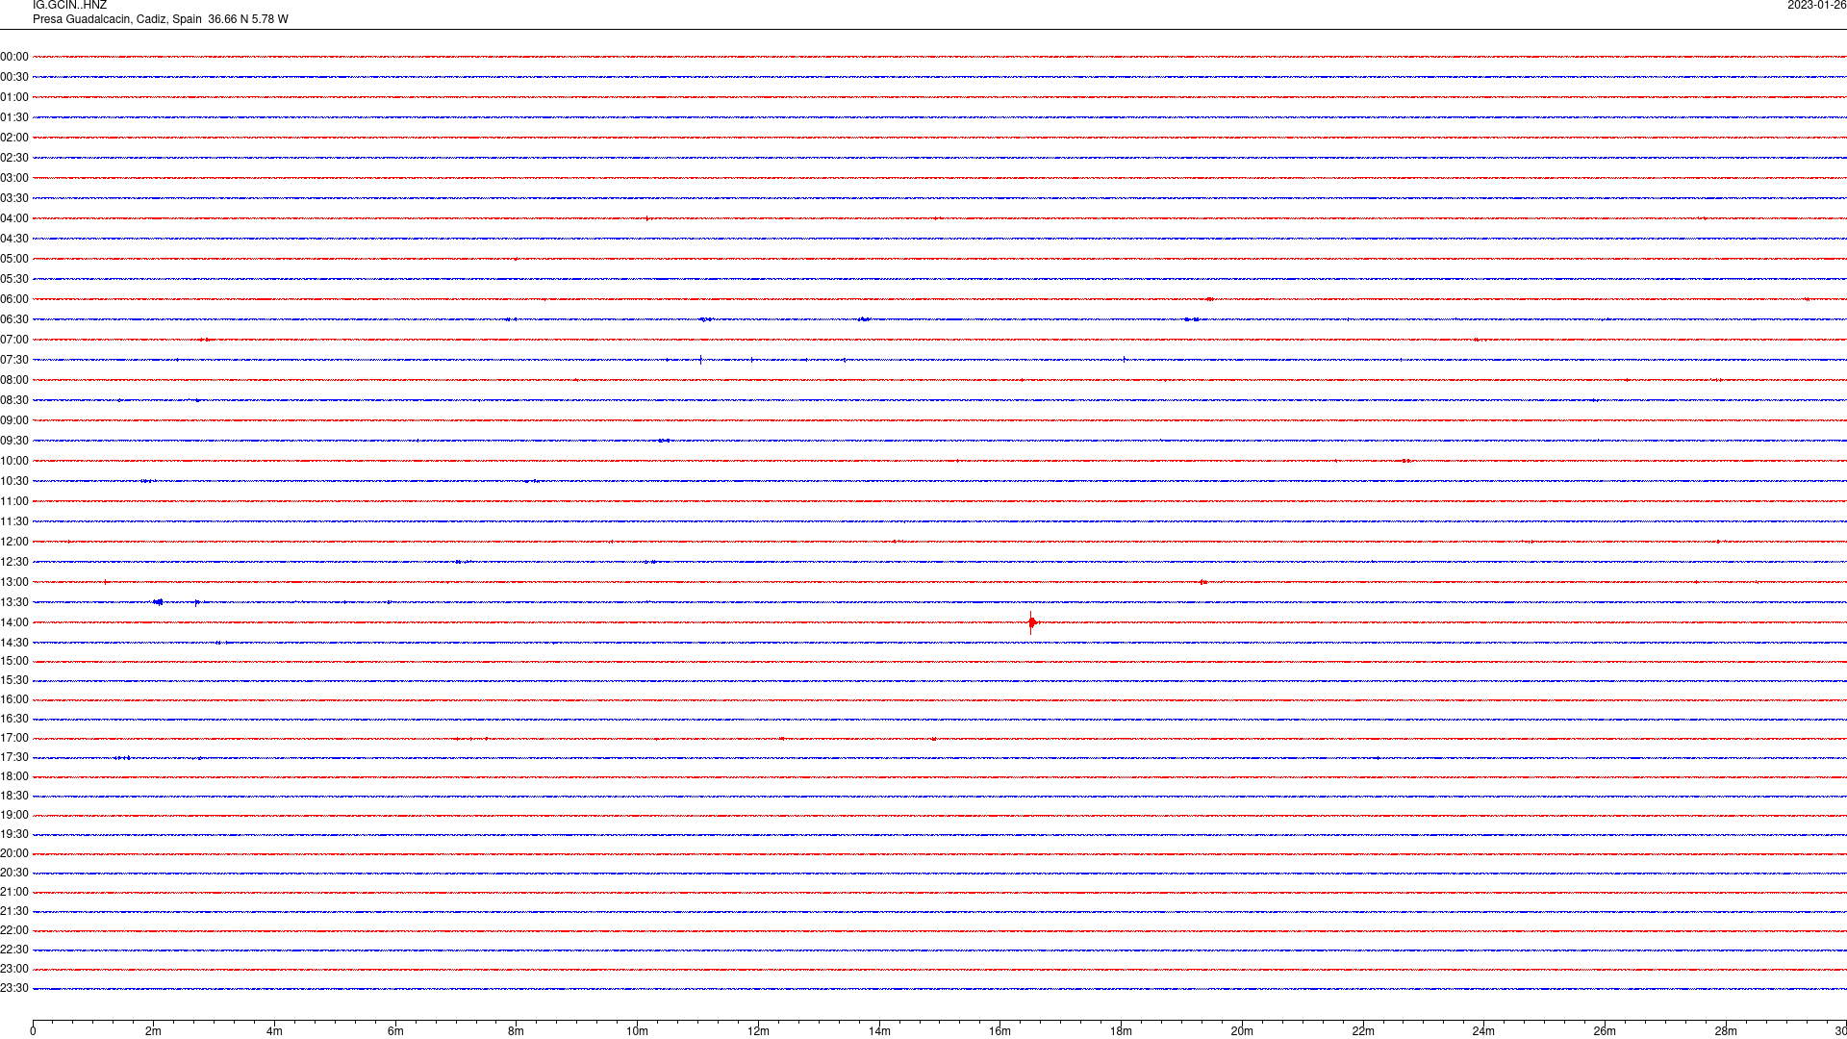1847x1039 pixels.
Task: Select the Presa Guadalcacin, Cadiz, Spain location text
Action: (x=117, y=19)
